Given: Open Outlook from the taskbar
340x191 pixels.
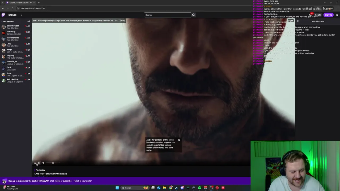Looking at the screenshot, I should (x=159, y=188).
